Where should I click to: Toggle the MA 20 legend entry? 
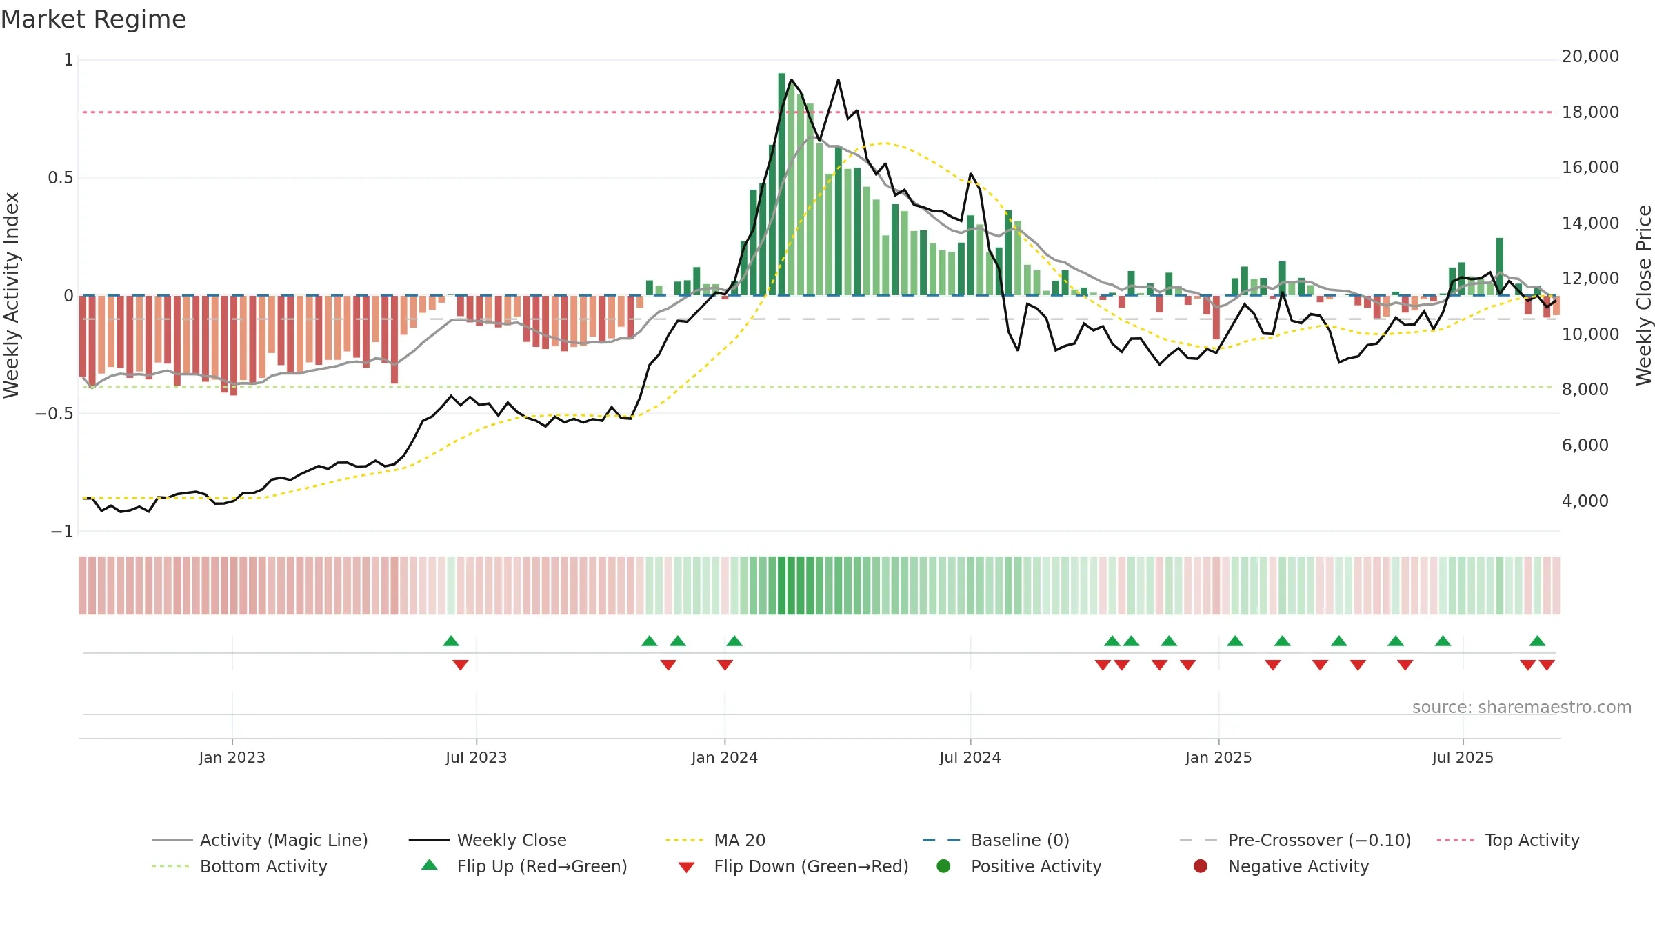coord(715,840)
